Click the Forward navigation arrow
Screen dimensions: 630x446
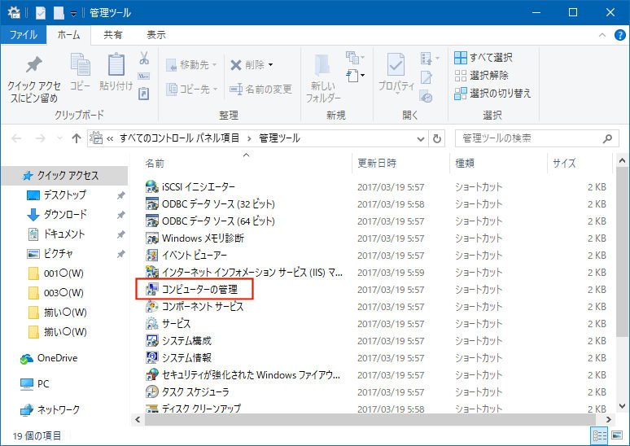coord(40,138)
